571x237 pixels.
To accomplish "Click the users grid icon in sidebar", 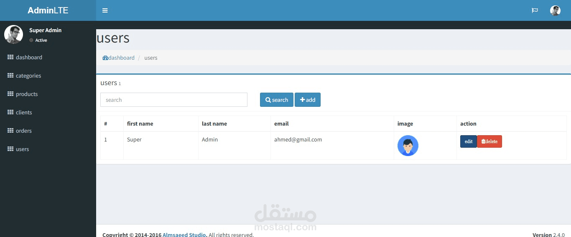I will tap(10, 149).
